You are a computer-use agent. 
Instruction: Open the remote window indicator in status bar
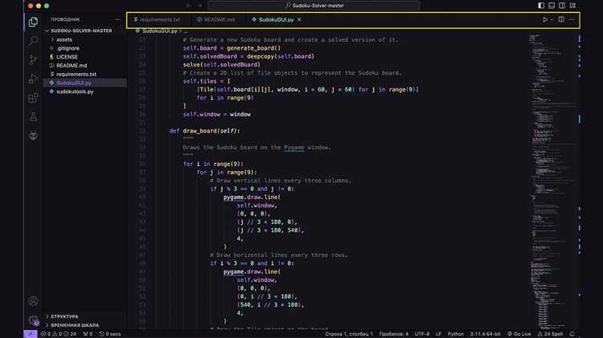(31, 334)
